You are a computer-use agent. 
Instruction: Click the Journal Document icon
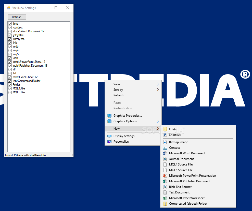[165, 159]
